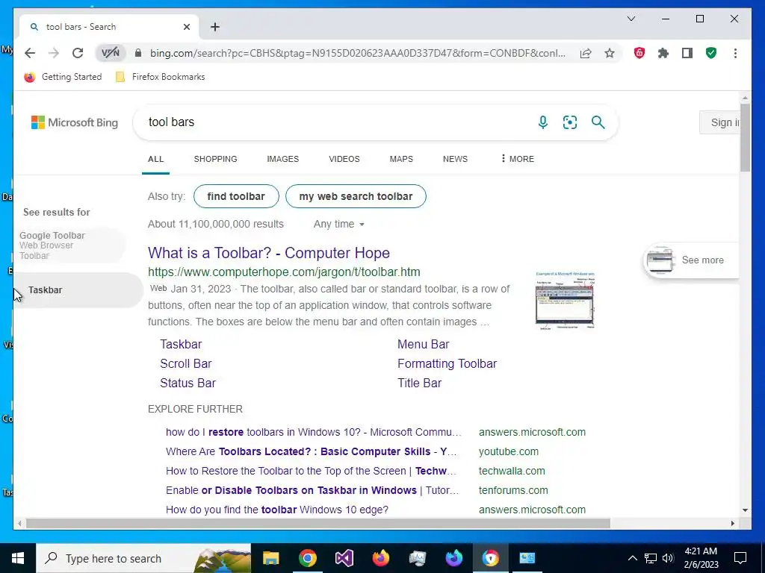The image size is (765, 573).
Task: Expand the MORE tabs menu
Action: pos(517,159)
